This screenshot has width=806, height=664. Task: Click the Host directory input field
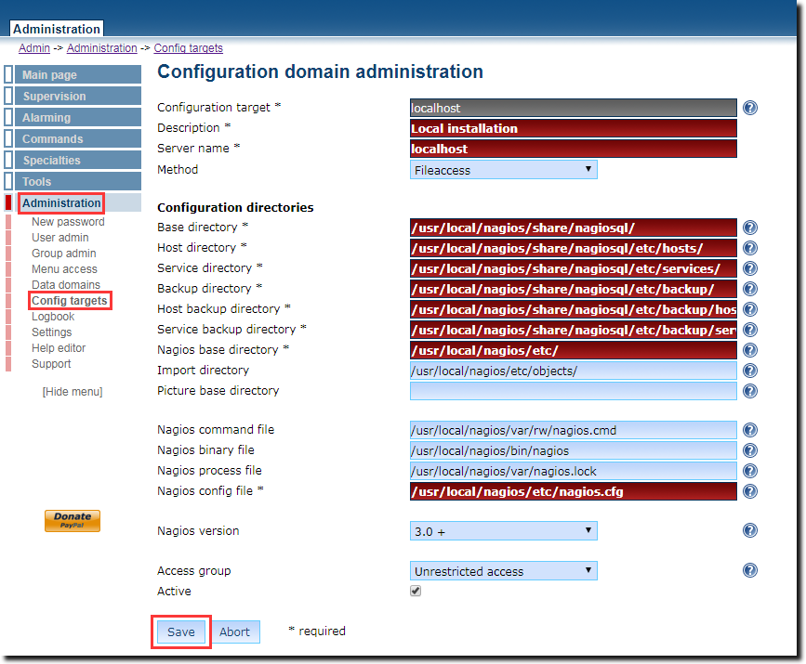tap(574, 248)
